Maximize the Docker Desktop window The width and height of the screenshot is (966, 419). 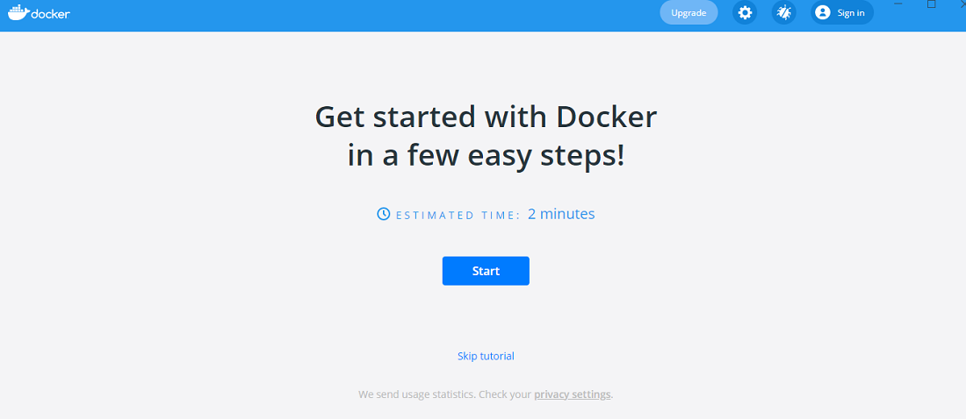coord(932,4)
